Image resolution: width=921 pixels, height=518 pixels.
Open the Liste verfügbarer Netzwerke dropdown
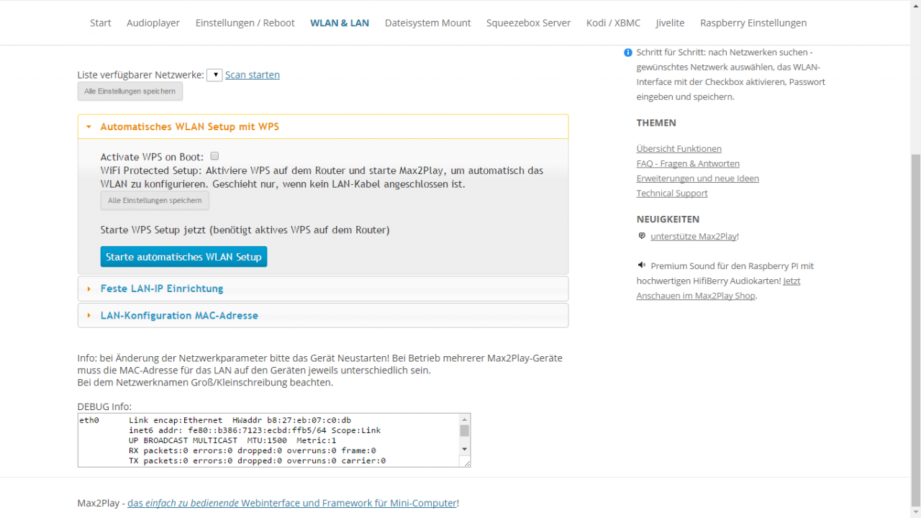point(214,75)
